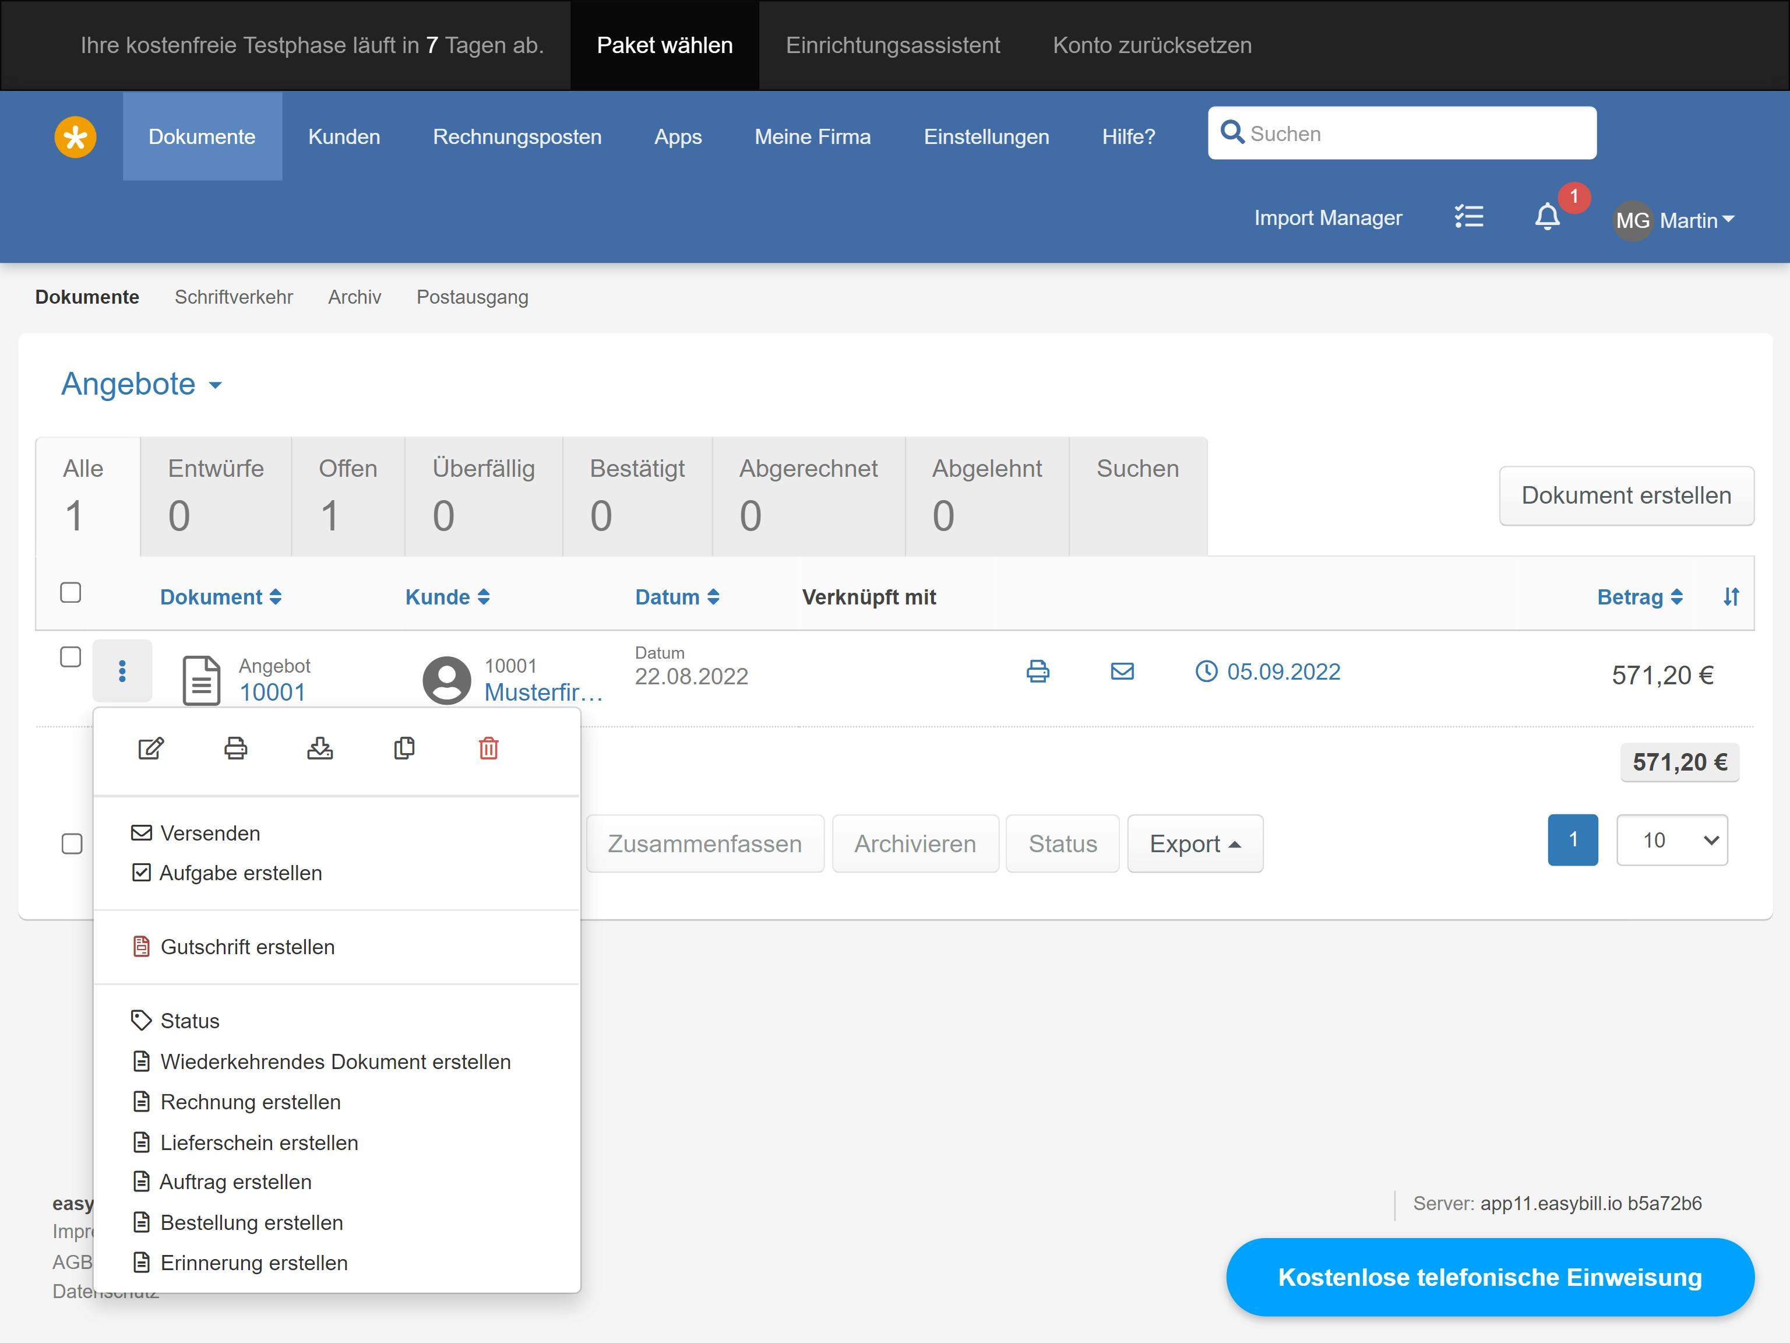Click the download icon in popup menu

320,748
